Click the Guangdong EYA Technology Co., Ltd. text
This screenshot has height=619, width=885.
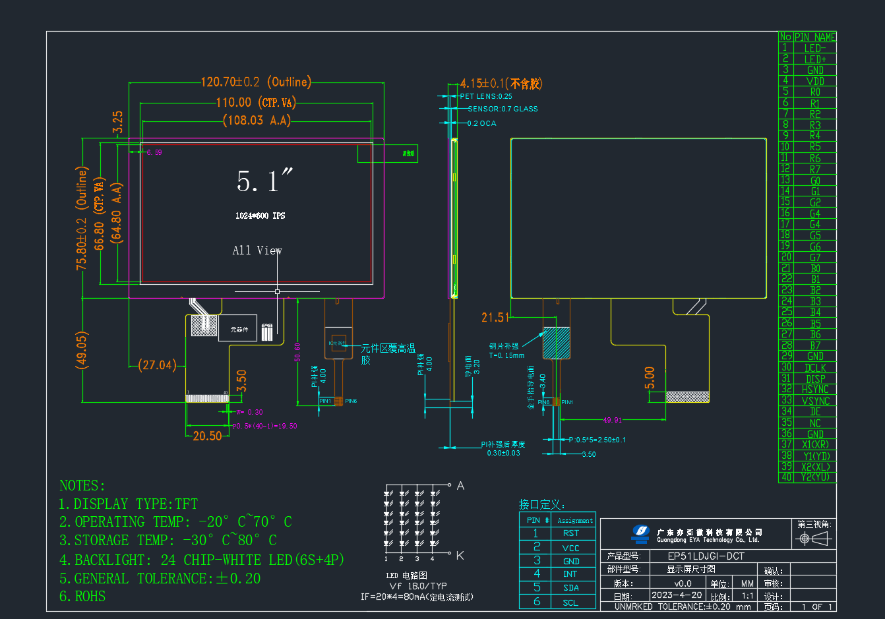(708, 540)
